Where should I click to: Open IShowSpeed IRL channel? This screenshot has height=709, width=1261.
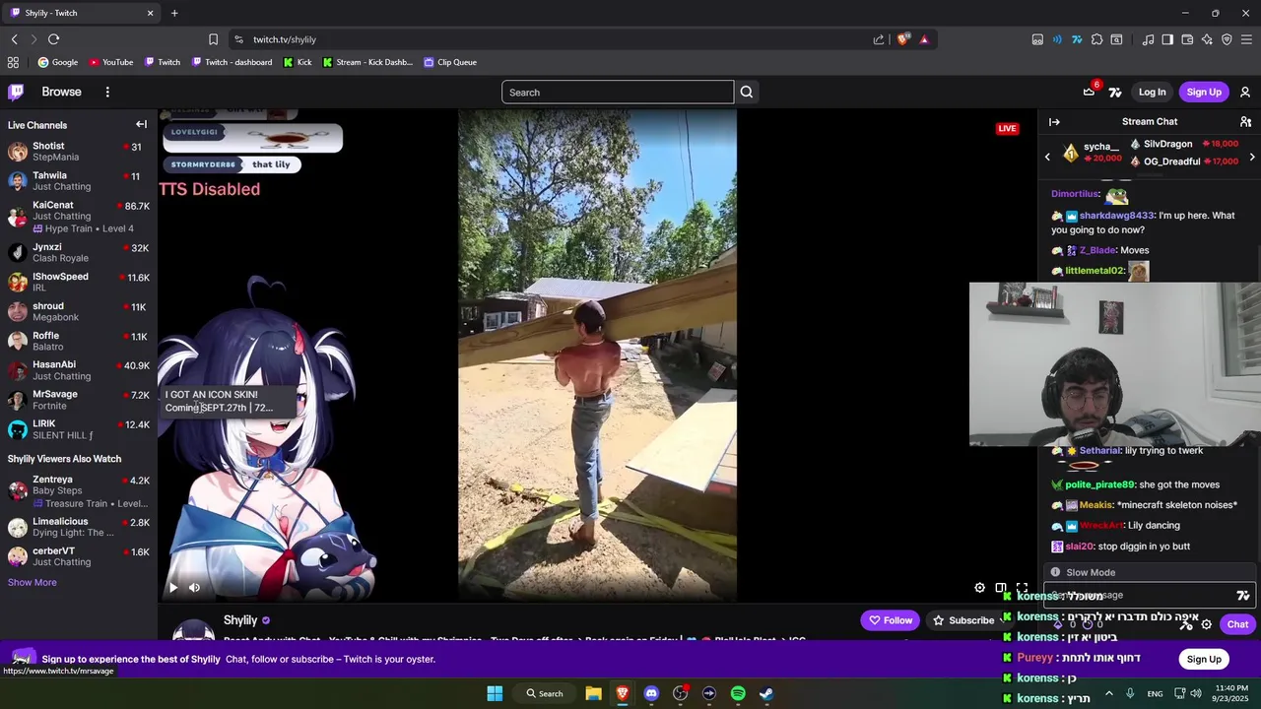coord(79,282)
